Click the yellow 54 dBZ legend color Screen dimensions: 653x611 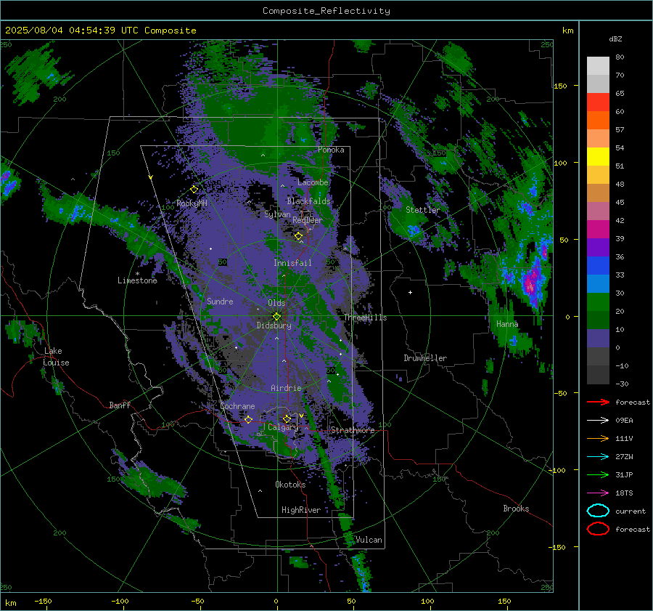tap(598, 156)
